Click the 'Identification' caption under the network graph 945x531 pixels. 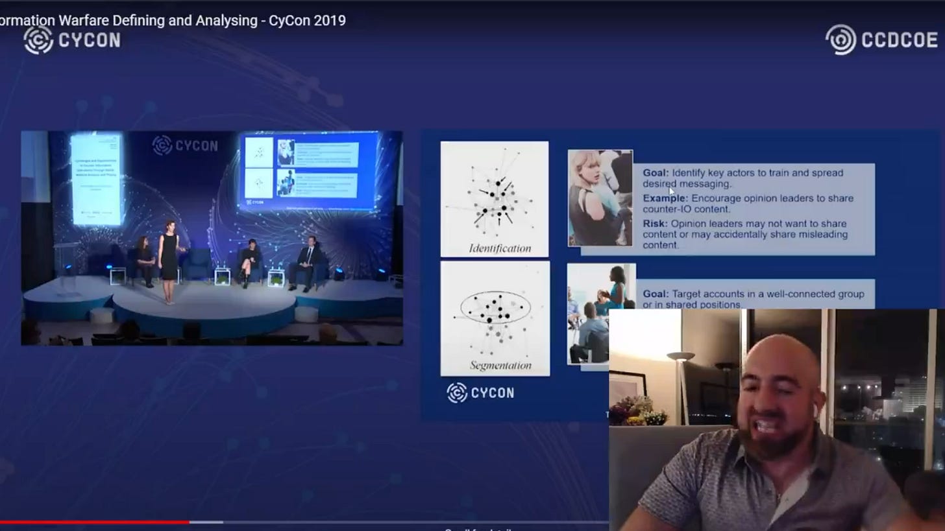pyautogui.click(x=500, y=248)
